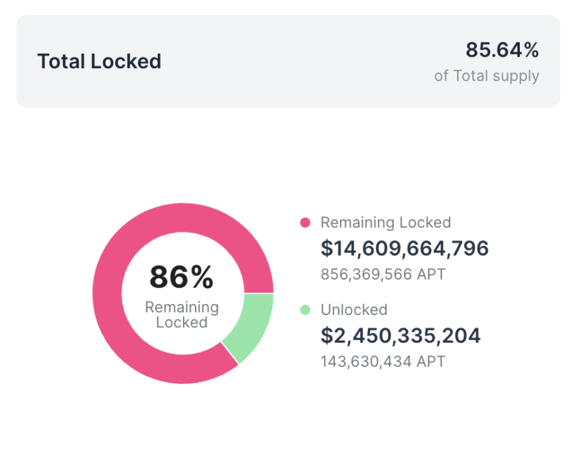Click the green Unlocked legend dot
This screenshot has width=580, height=454.
(x=305, y=310)
